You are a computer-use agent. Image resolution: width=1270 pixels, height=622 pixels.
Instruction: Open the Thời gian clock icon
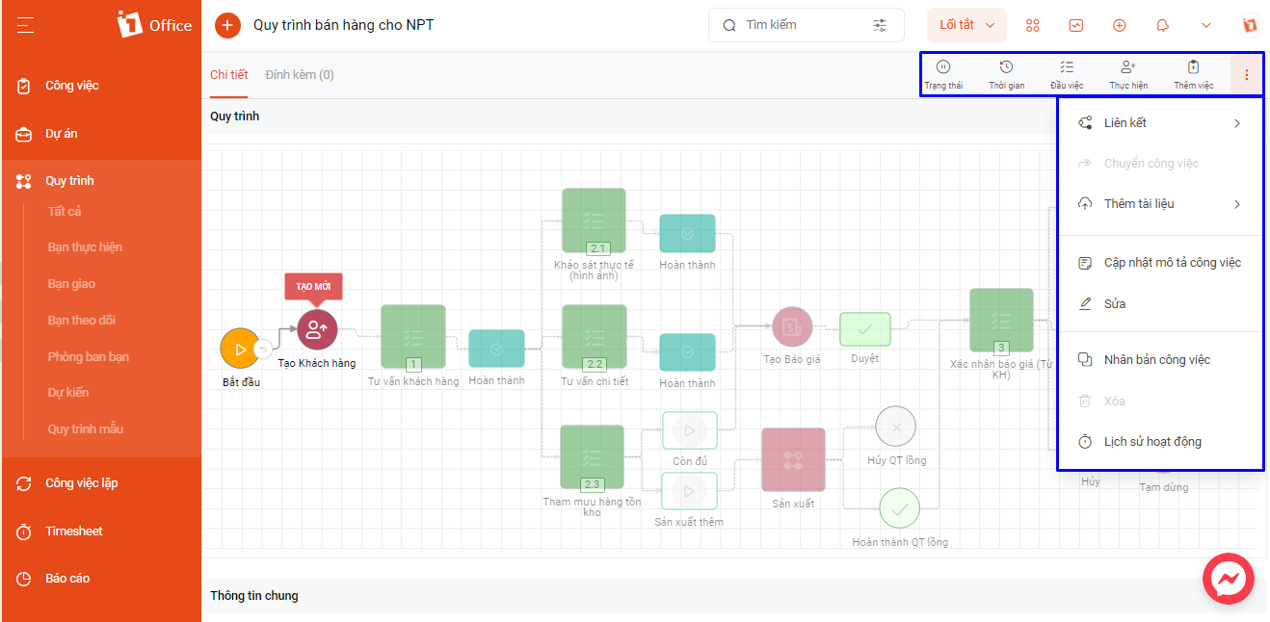coord(1006,66)
